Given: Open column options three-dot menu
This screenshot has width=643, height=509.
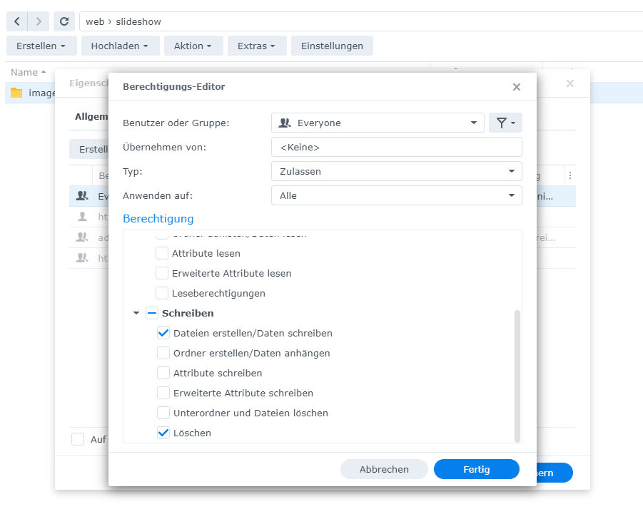Looking at the screenshot, I should point(569,175).
